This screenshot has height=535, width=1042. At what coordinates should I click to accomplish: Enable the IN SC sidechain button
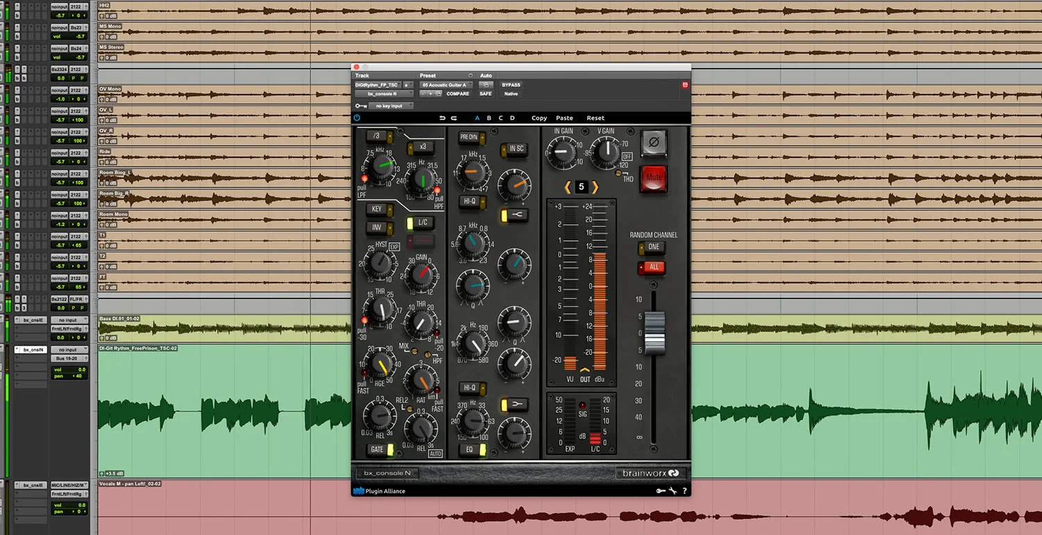pyautogui.click(x=515, y=148)
